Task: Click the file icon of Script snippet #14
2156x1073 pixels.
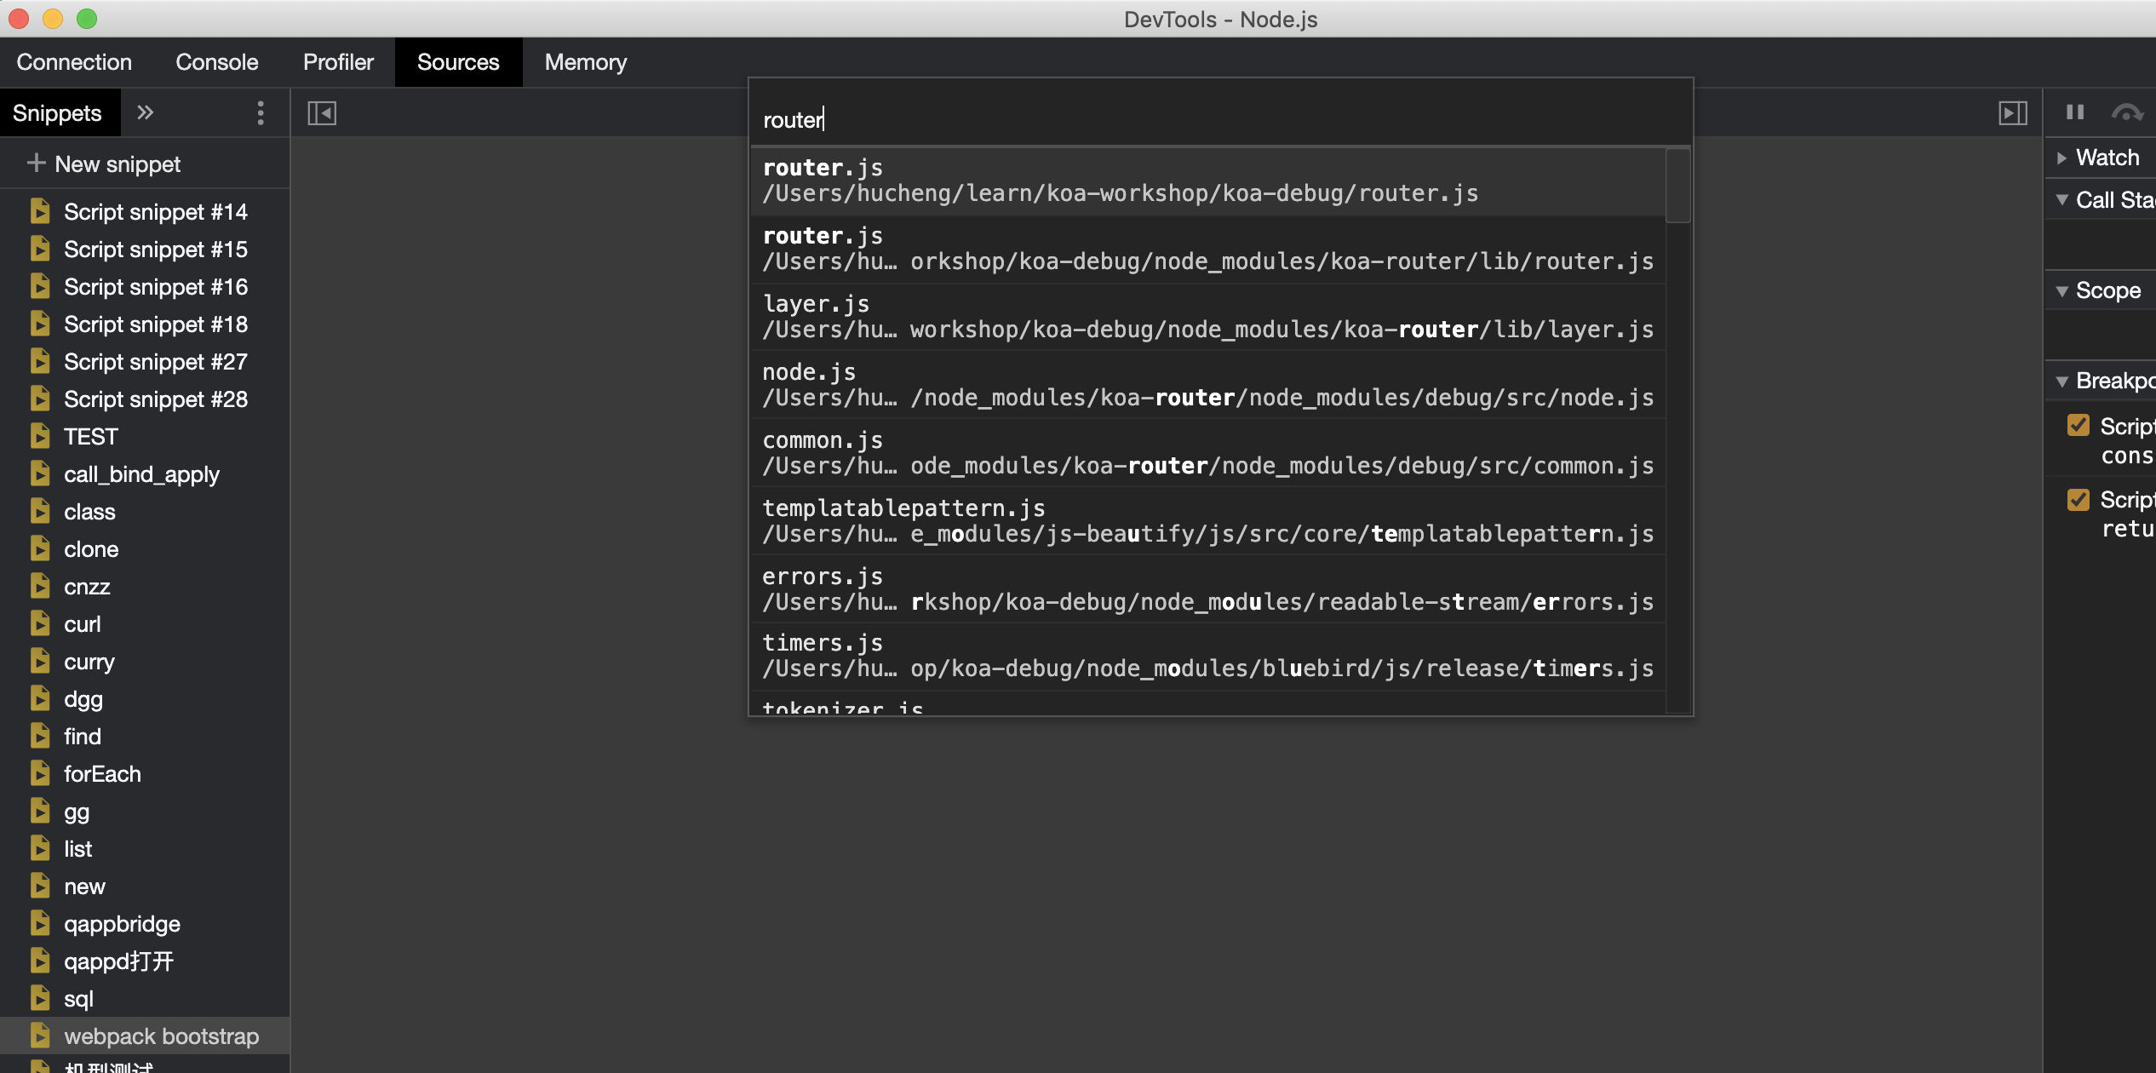Action: (40, 211)
